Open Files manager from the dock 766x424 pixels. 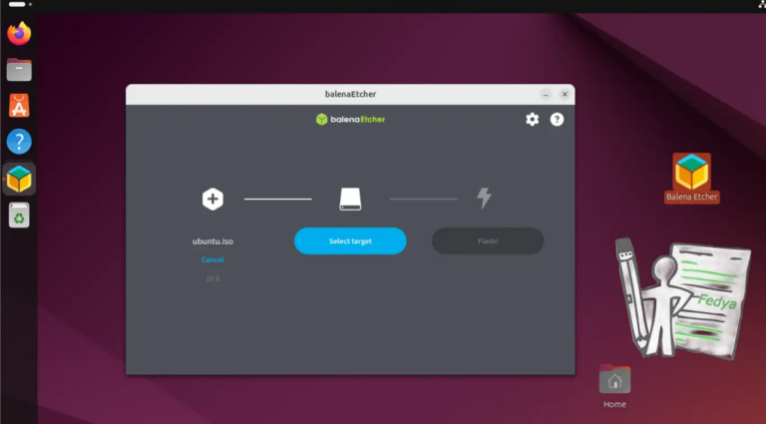click(x=19, y=70)
